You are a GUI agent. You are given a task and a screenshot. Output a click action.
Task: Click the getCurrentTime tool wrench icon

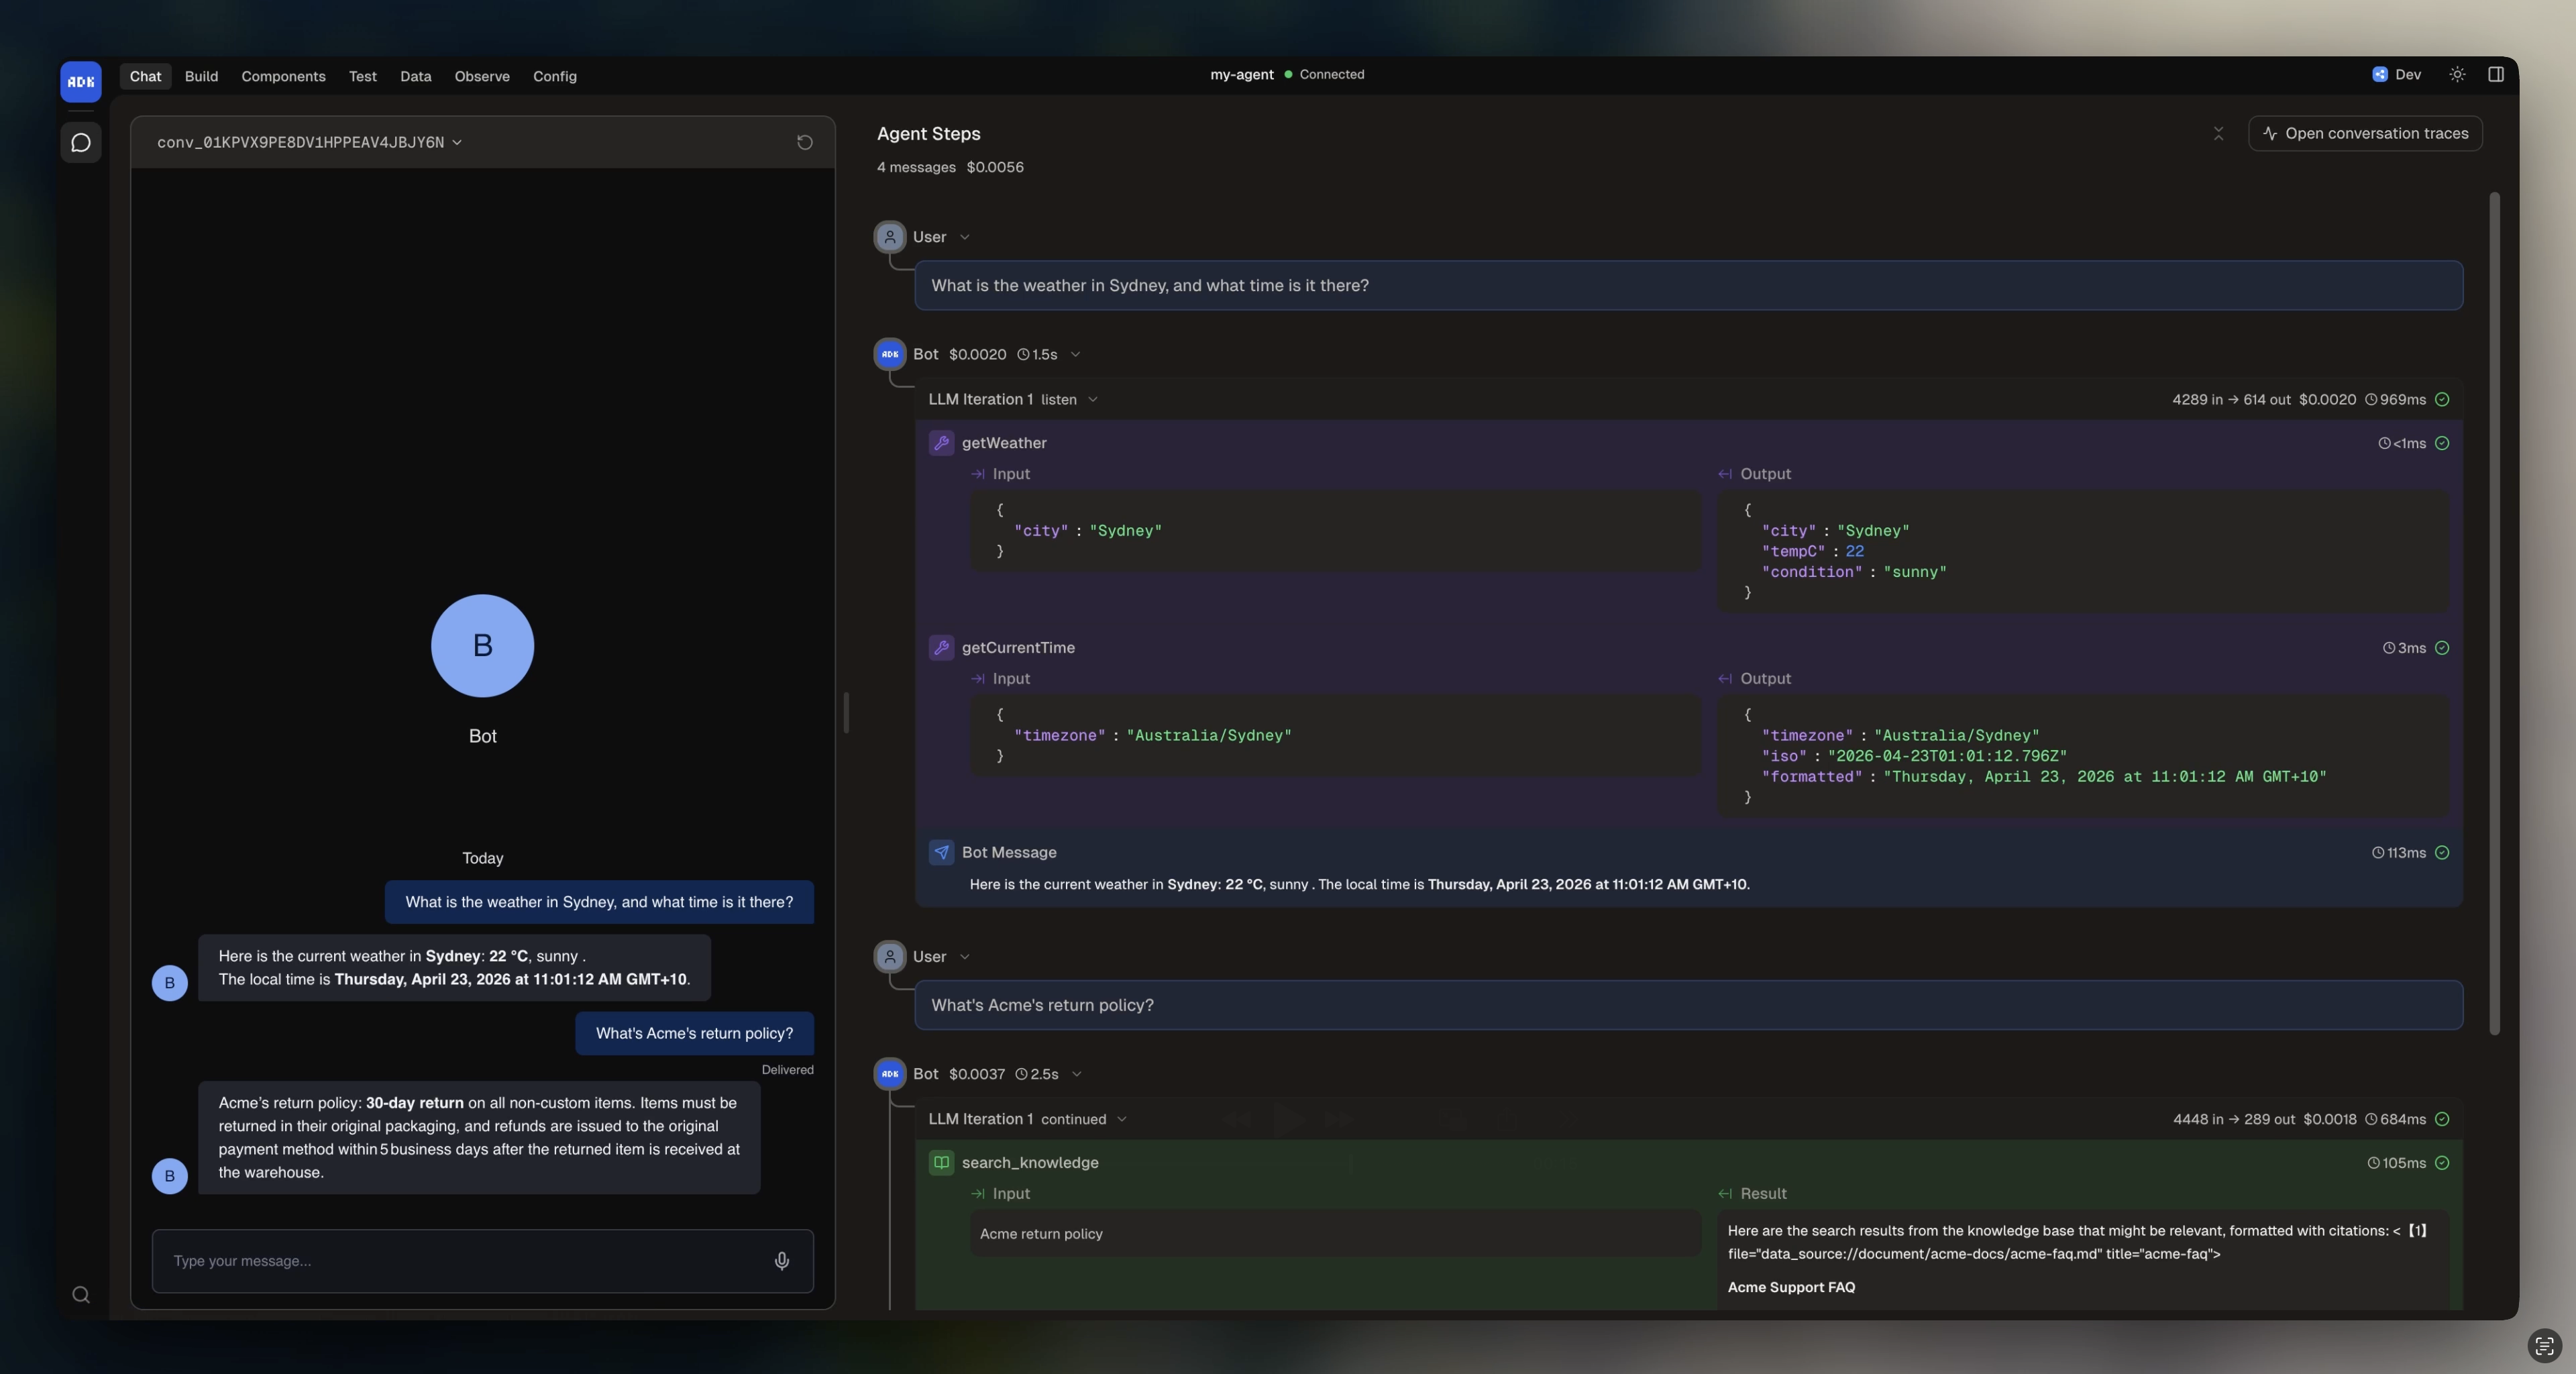click(x=941, y=648)
